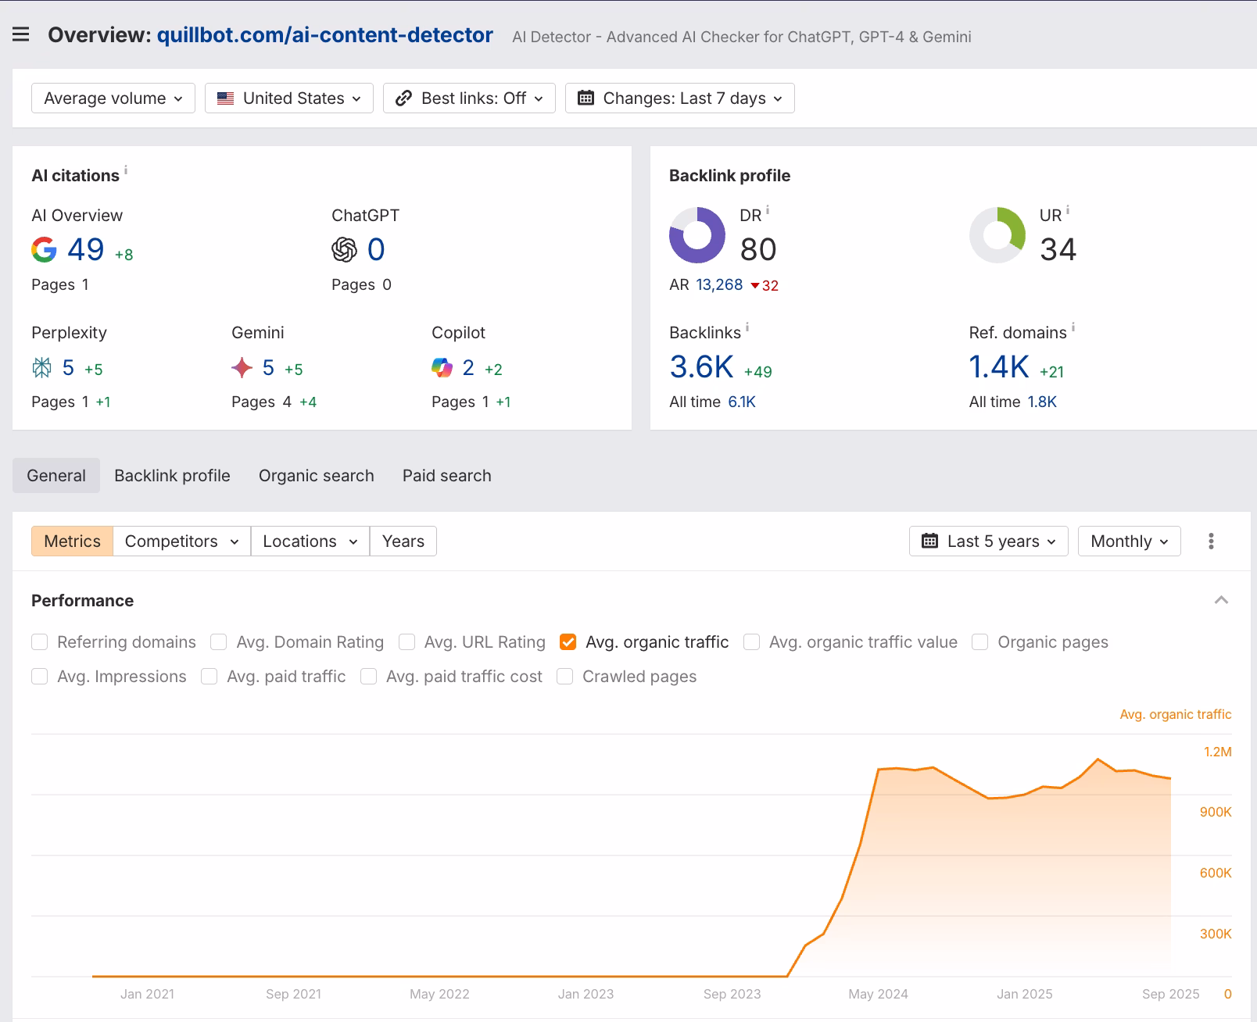Click the DR donut chart

pos(697,235)
